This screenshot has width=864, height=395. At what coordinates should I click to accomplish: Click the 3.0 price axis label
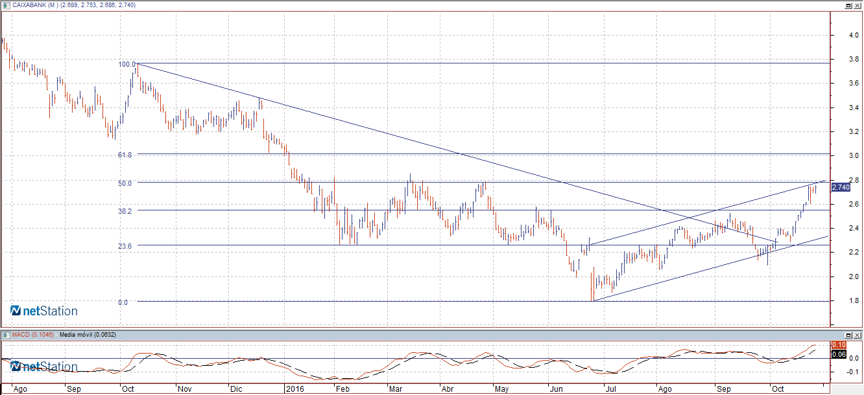[853, 155]
